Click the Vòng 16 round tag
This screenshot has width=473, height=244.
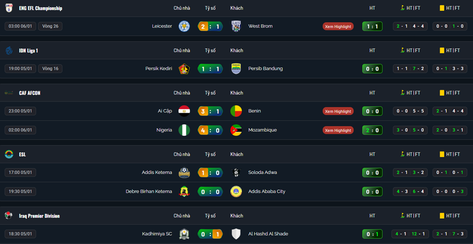(50, 69)
